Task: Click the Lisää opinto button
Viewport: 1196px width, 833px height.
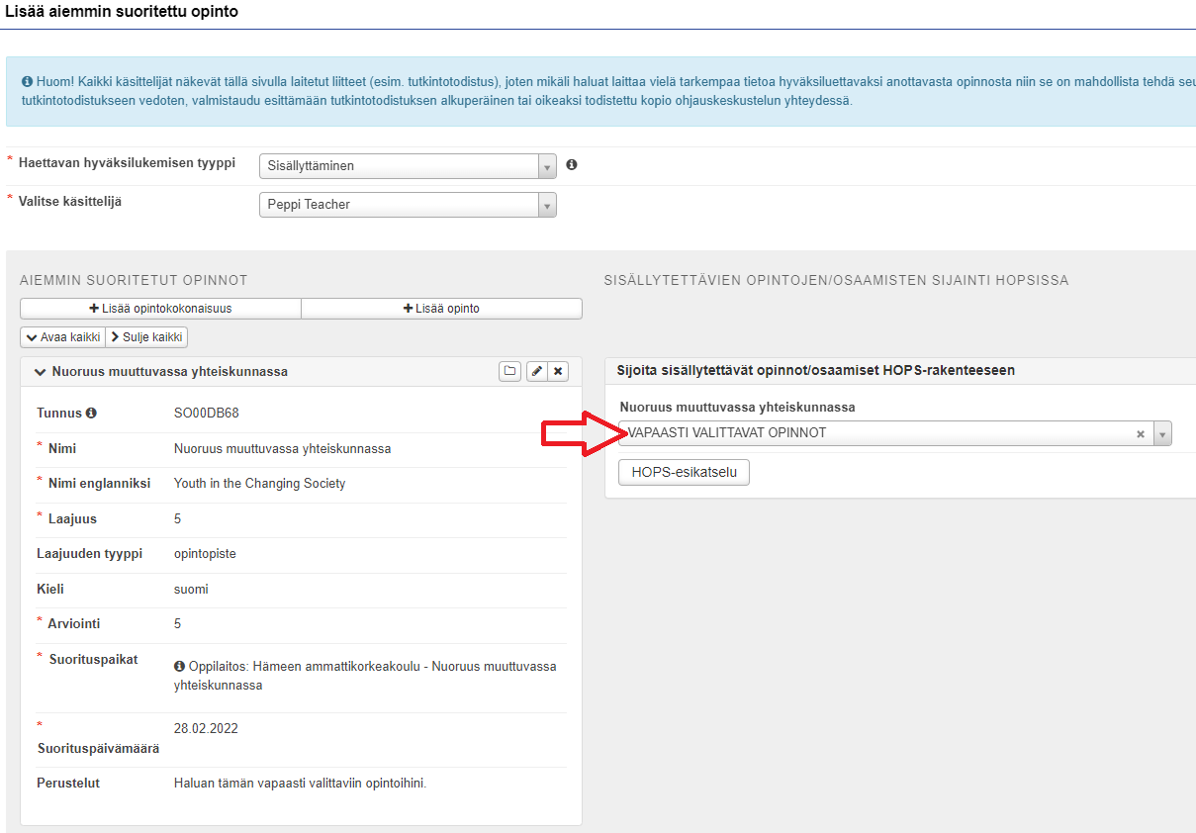Action: pos(441,309)
